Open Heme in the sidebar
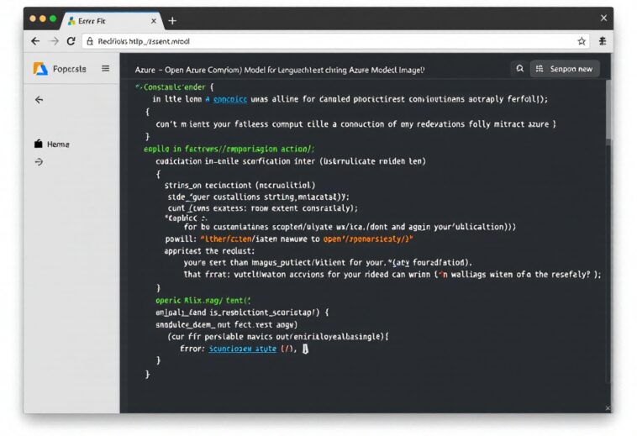This screenshot has height=436, width=637. click(x=52, y=144)
